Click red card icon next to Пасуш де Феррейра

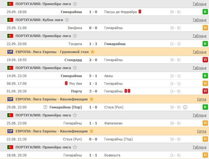click(140, 12)
